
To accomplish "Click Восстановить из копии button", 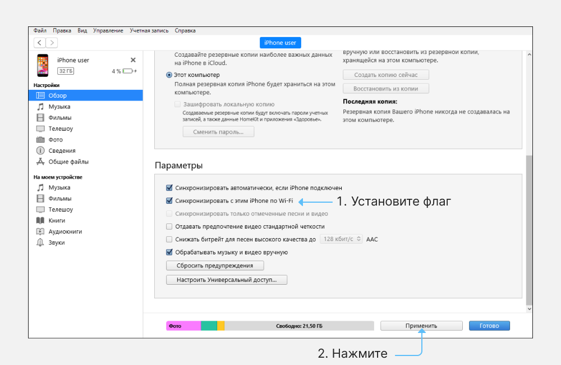I will tap(386, 89).
